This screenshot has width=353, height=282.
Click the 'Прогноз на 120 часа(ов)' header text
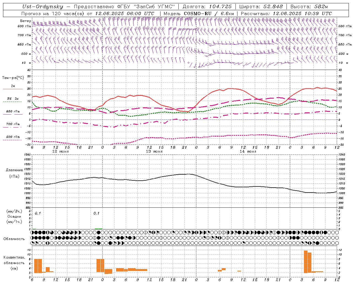53,13
